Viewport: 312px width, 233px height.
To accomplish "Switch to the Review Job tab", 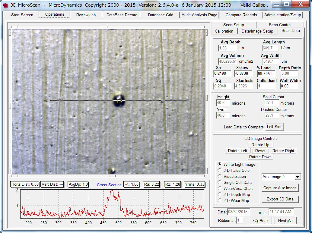I will 86,15.
